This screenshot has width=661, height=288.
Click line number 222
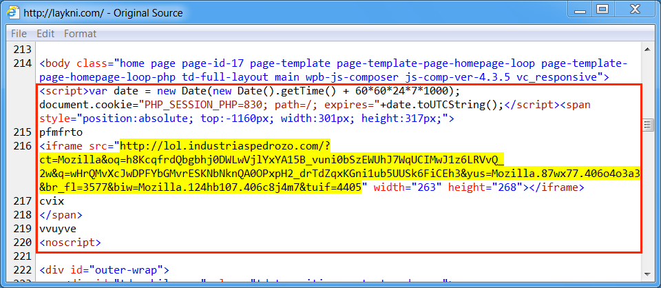23,270
